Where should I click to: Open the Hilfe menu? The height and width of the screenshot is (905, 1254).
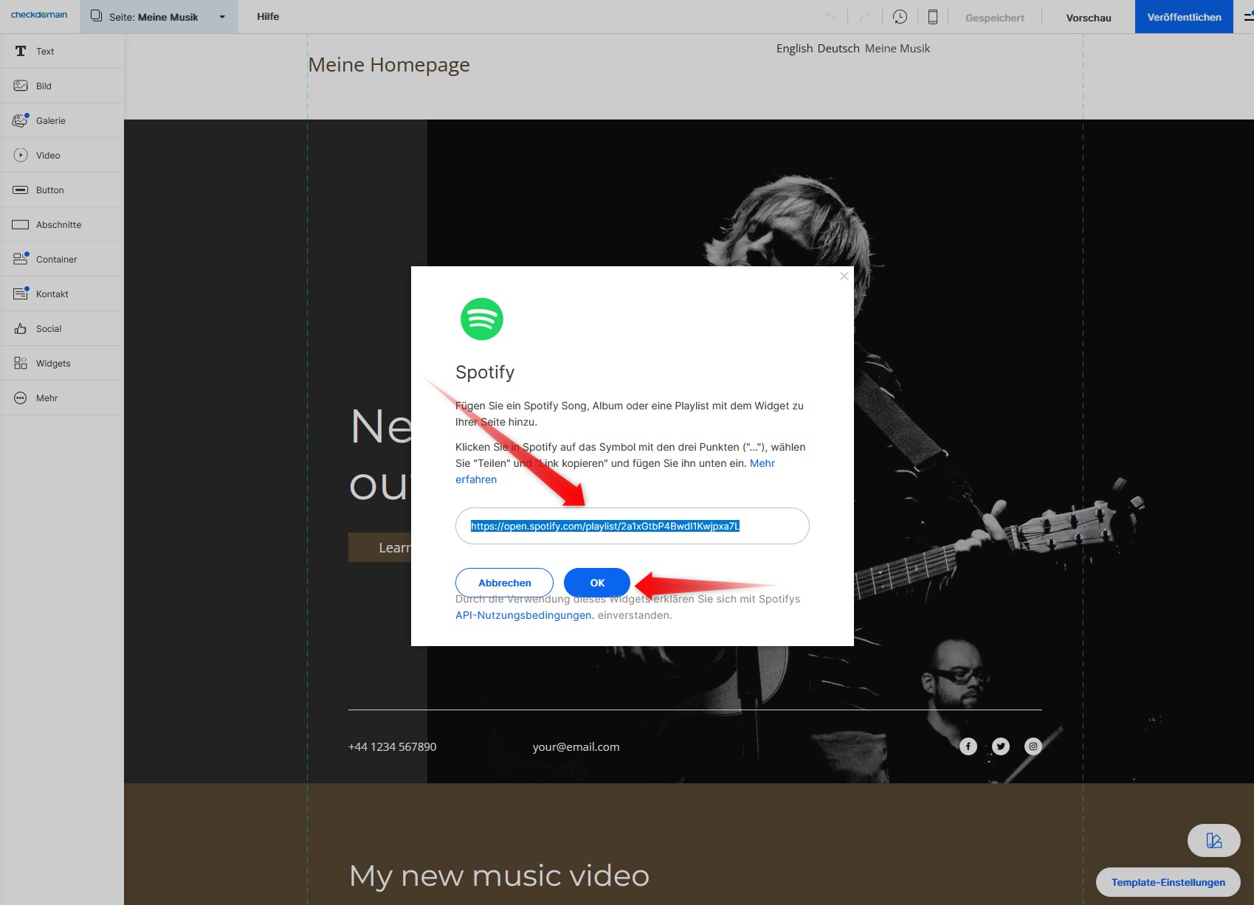[267, 16]
